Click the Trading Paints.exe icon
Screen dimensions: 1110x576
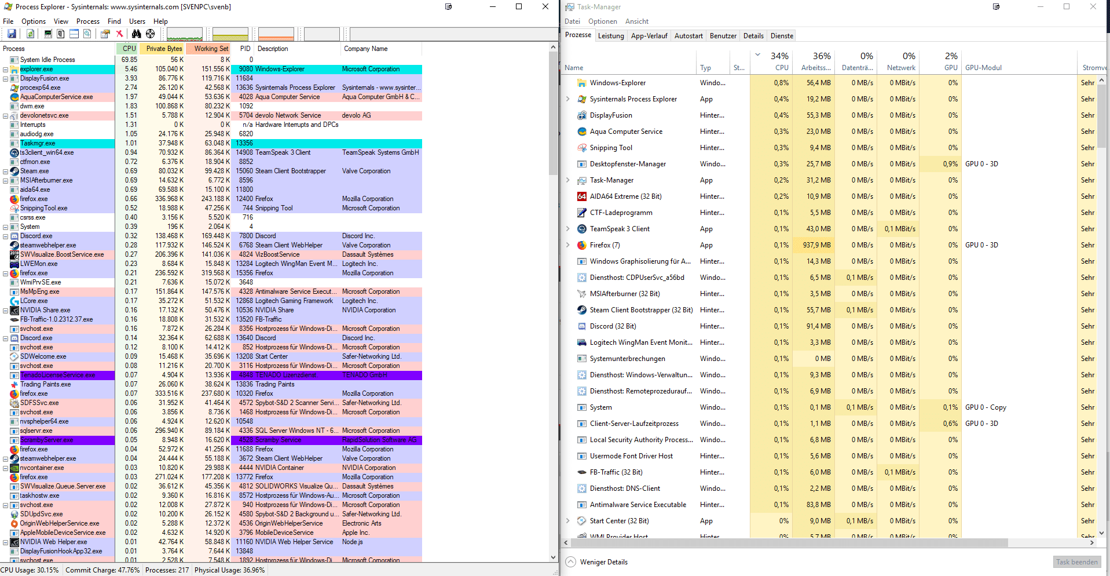pyautogui.click(x=14, y=384)
